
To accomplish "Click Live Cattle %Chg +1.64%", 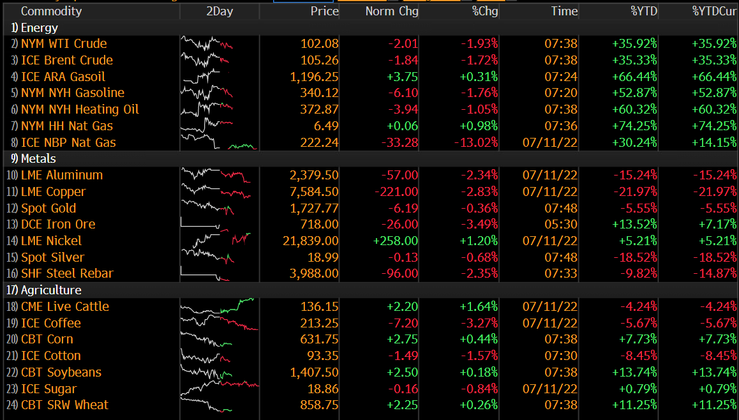I will coord(479,306).
